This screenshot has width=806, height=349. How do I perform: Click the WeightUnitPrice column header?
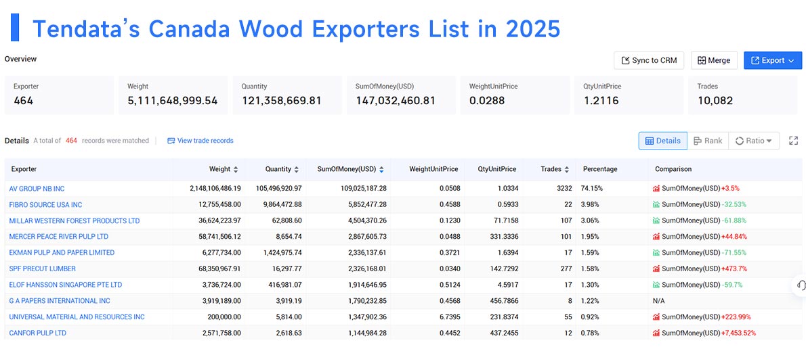[x=434, y=169]
